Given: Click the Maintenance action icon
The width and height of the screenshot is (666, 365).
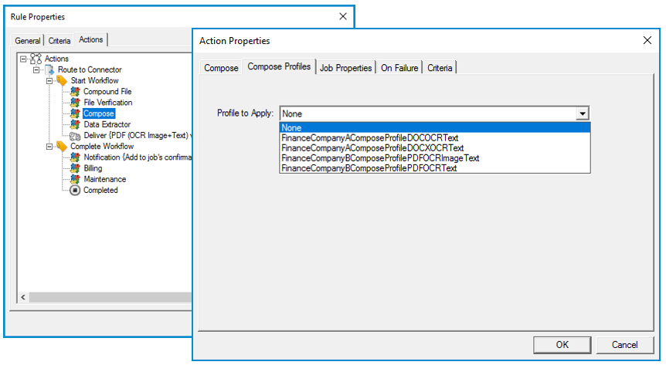Looking at the screenshot, I should pos(75,179).
